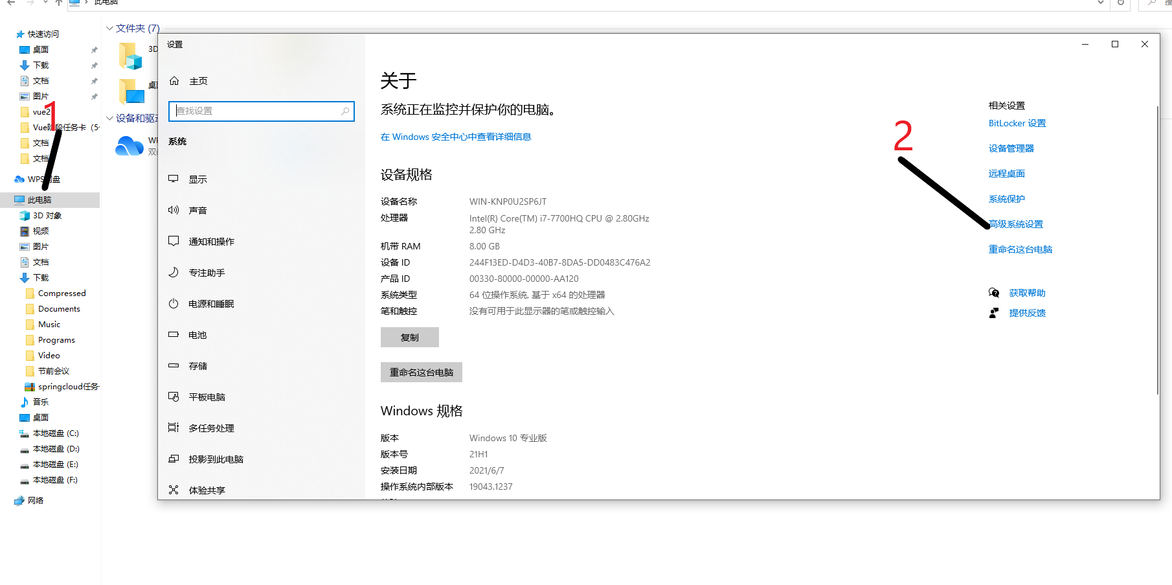Click the 网络 icon in Explorer tree
Image resolution: width=1172 pixels, height=585 pixels.
click(x=19, y=501)
